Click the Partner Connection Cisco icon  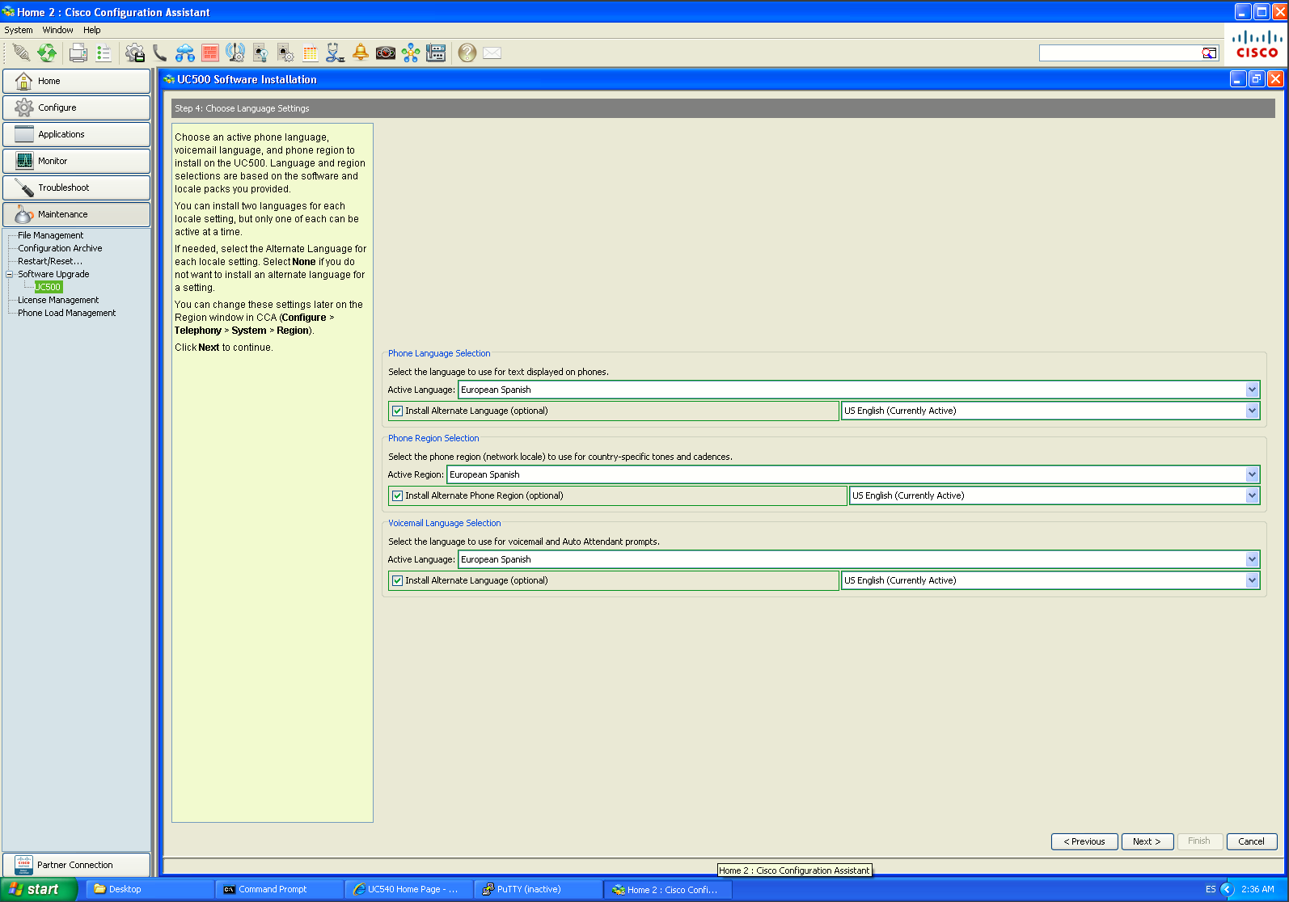23,865
